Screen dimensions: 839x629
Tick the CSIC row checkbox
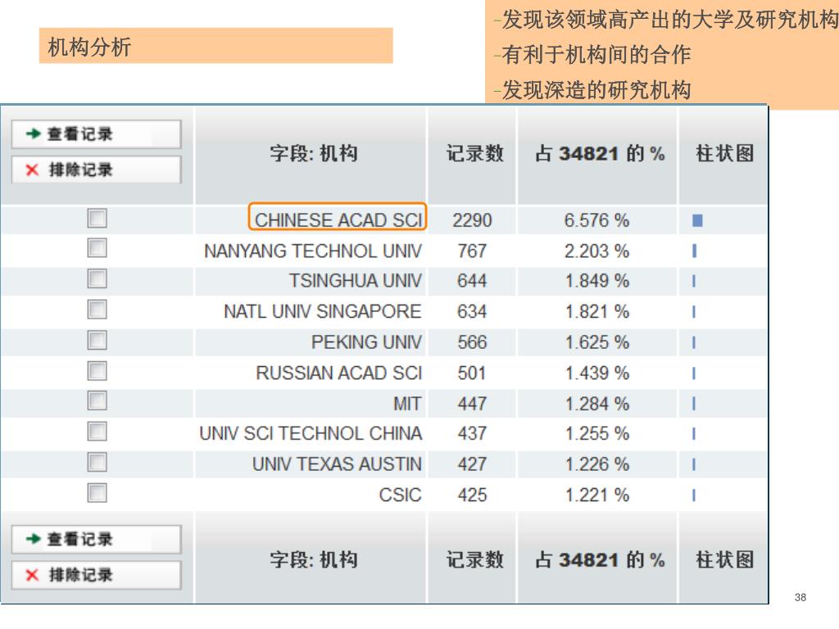click(97, 492)
